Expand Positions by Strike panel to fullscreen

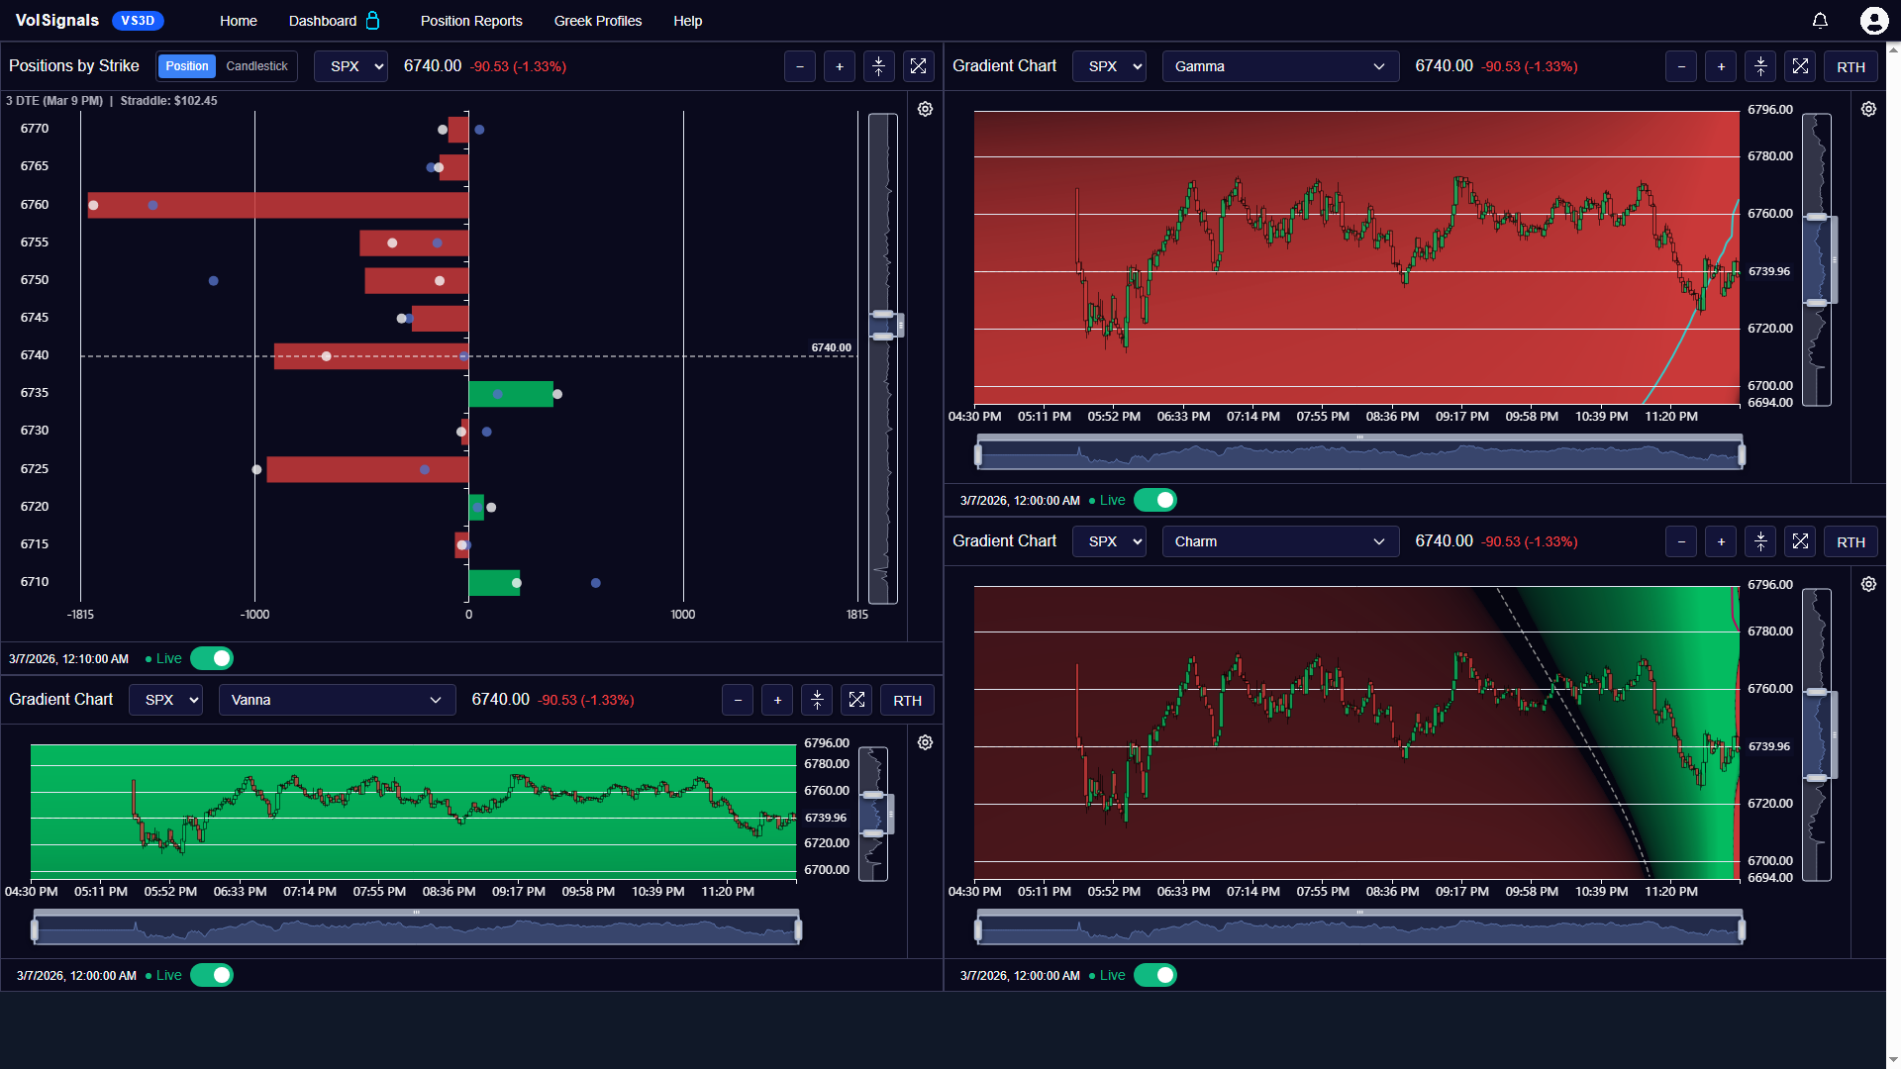[x=918, y=66]
